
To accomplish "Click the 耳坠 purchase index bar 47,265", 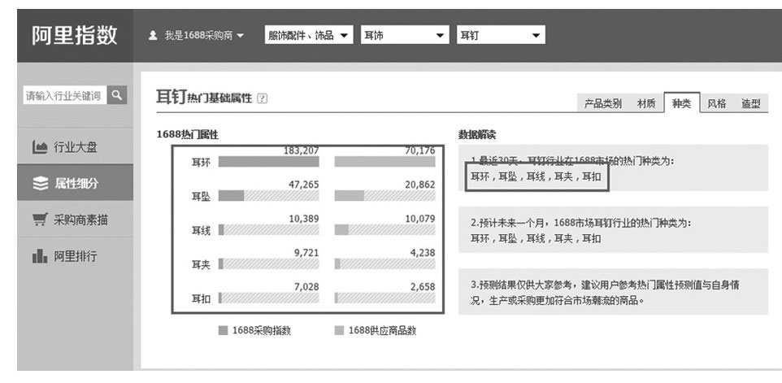I will (269, 195).
